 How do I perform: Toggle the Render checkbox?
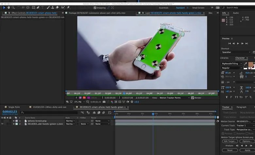coord(193,98)
